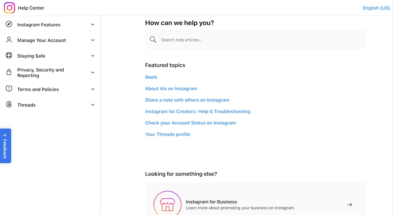This screenshot has width=393, height=215.
Task: Expand the Manage Your Account chevron
Action: click(x=93, y=40)
